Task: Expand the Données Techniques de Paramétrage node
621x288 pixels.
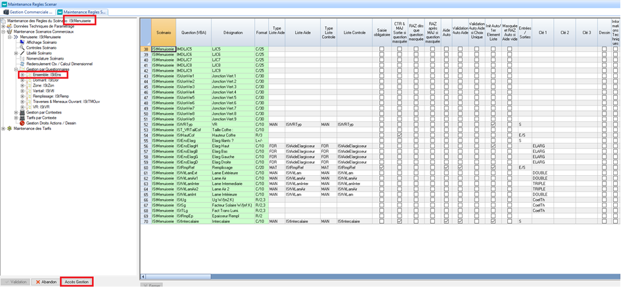Action: pos(4,26)
